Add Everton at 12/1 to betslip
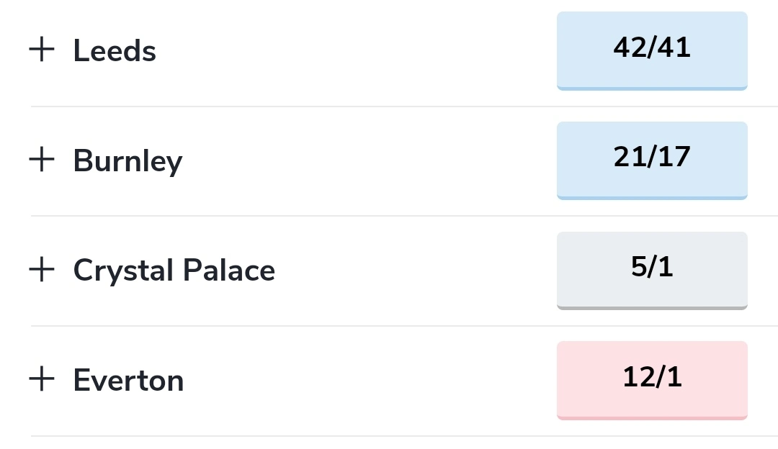The image size is (778, 449). (652, 378)
